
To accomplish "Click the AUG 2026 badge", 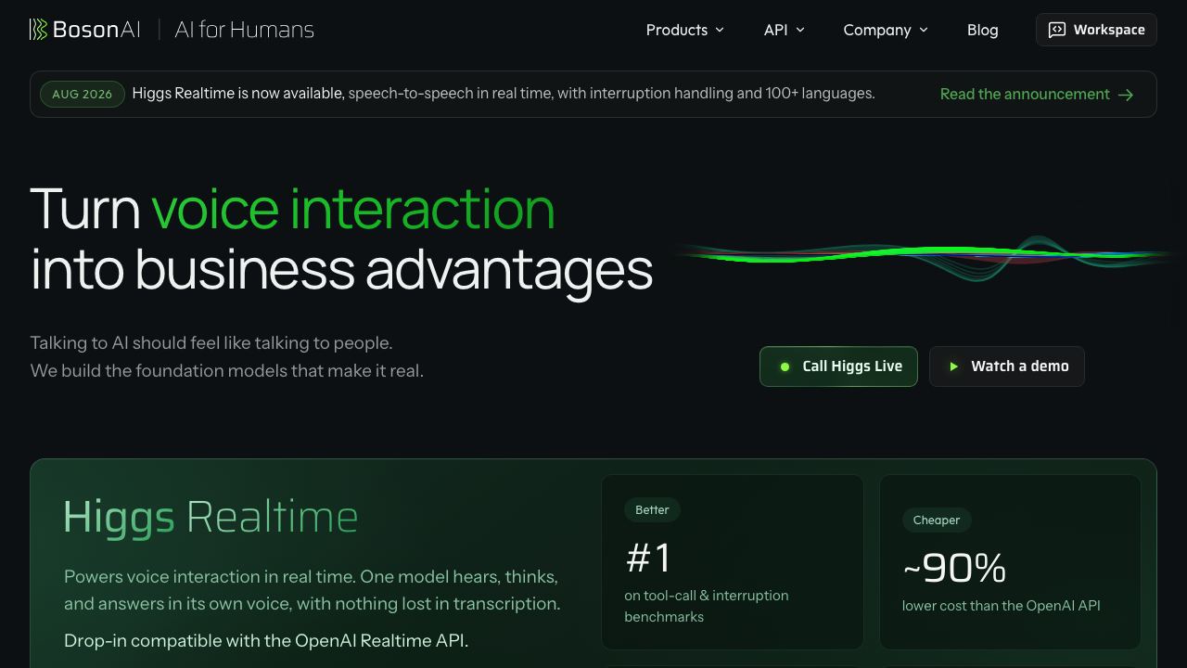I will pos(83,94).
